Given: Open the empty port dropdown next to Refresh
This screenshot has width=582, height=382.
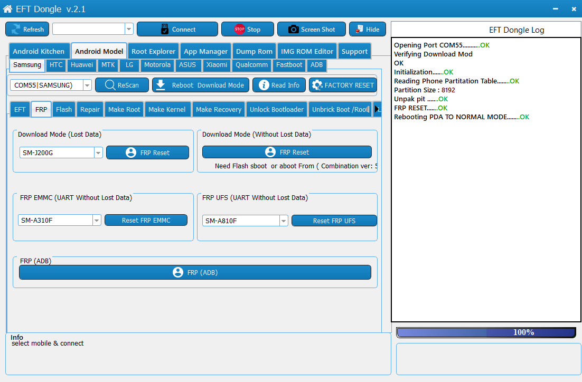Looking at the screenshot, I should (129, 29).
